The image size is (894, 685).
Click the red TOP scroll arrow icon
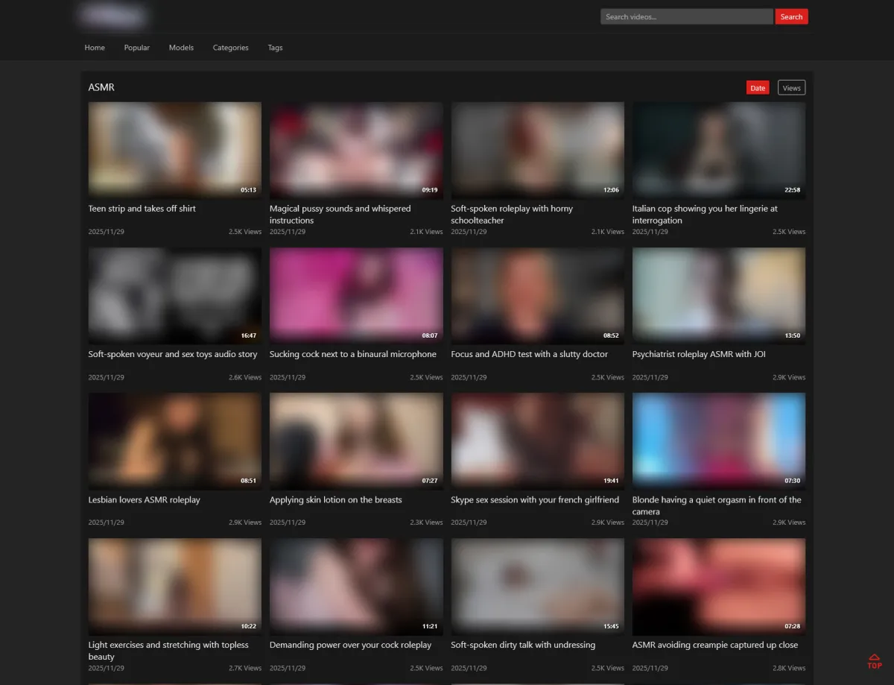click(874, 661)
